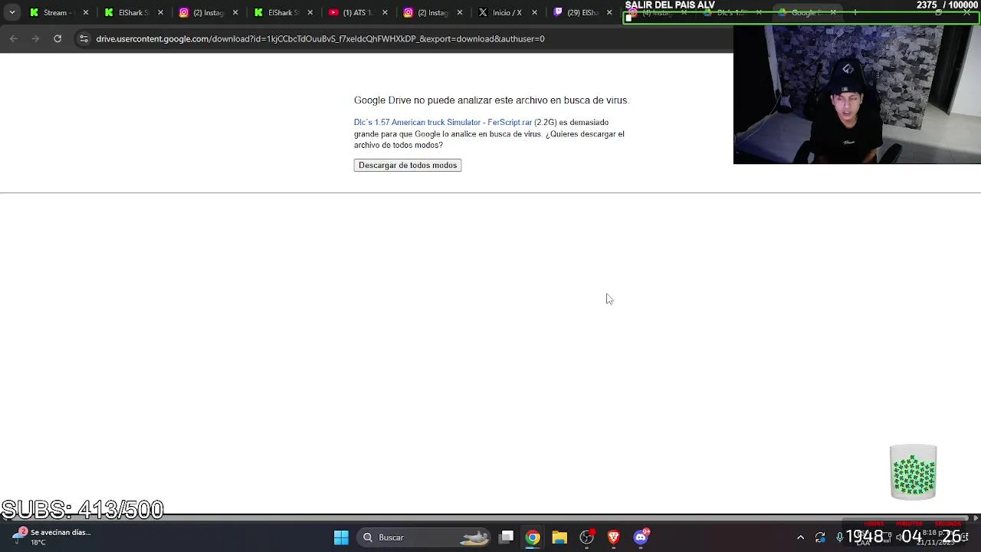Open the OBS Studio taskbar icon
Screen dimensions: 981x552
pos(586,537)
